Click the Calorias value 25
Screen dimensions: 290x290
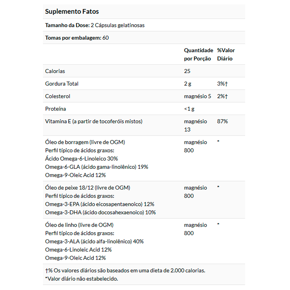(187, 71)
